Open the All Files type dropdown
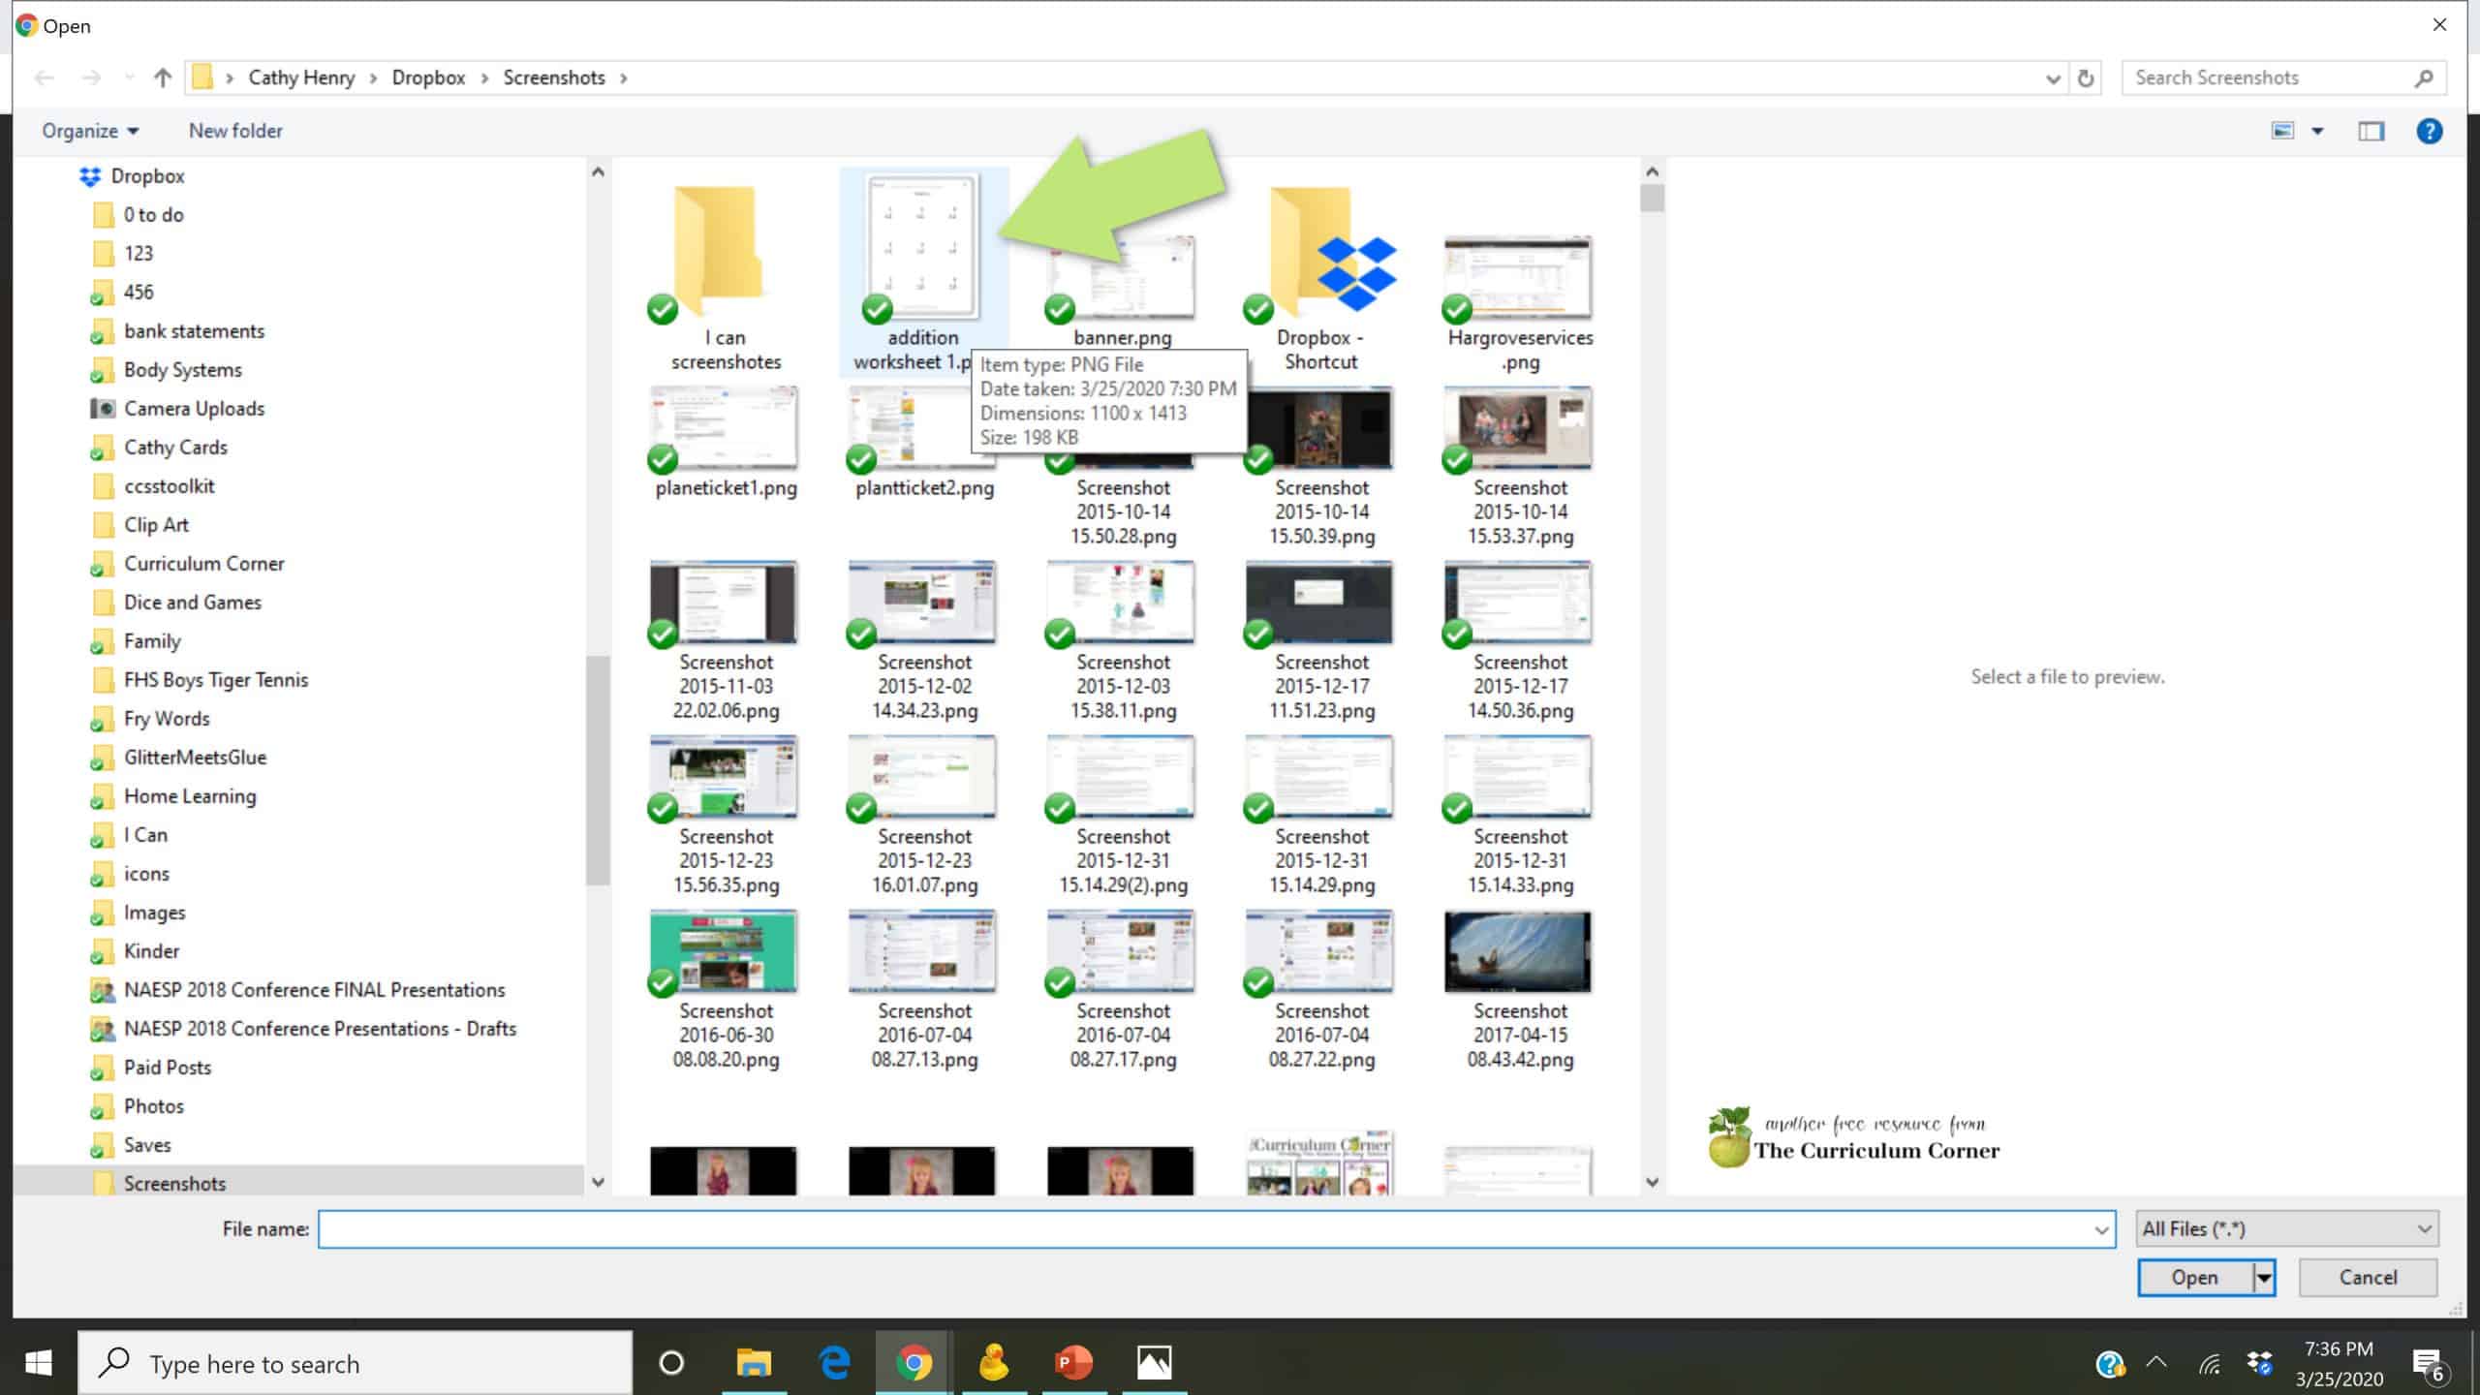Image resolution: width=2480 pixels, height=1395 pixels. [x=2286, y=1228]
